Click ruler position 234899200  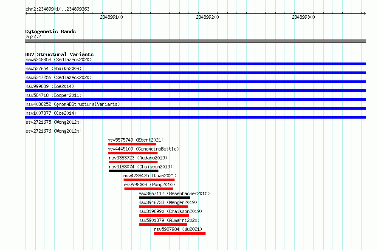[x=207, y=17]
